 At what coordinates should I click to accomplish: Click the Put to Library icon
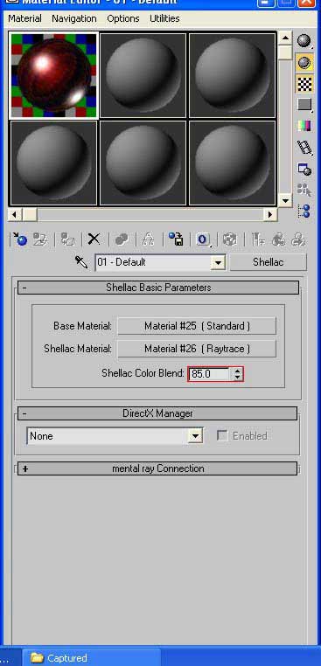coord(176,239)
